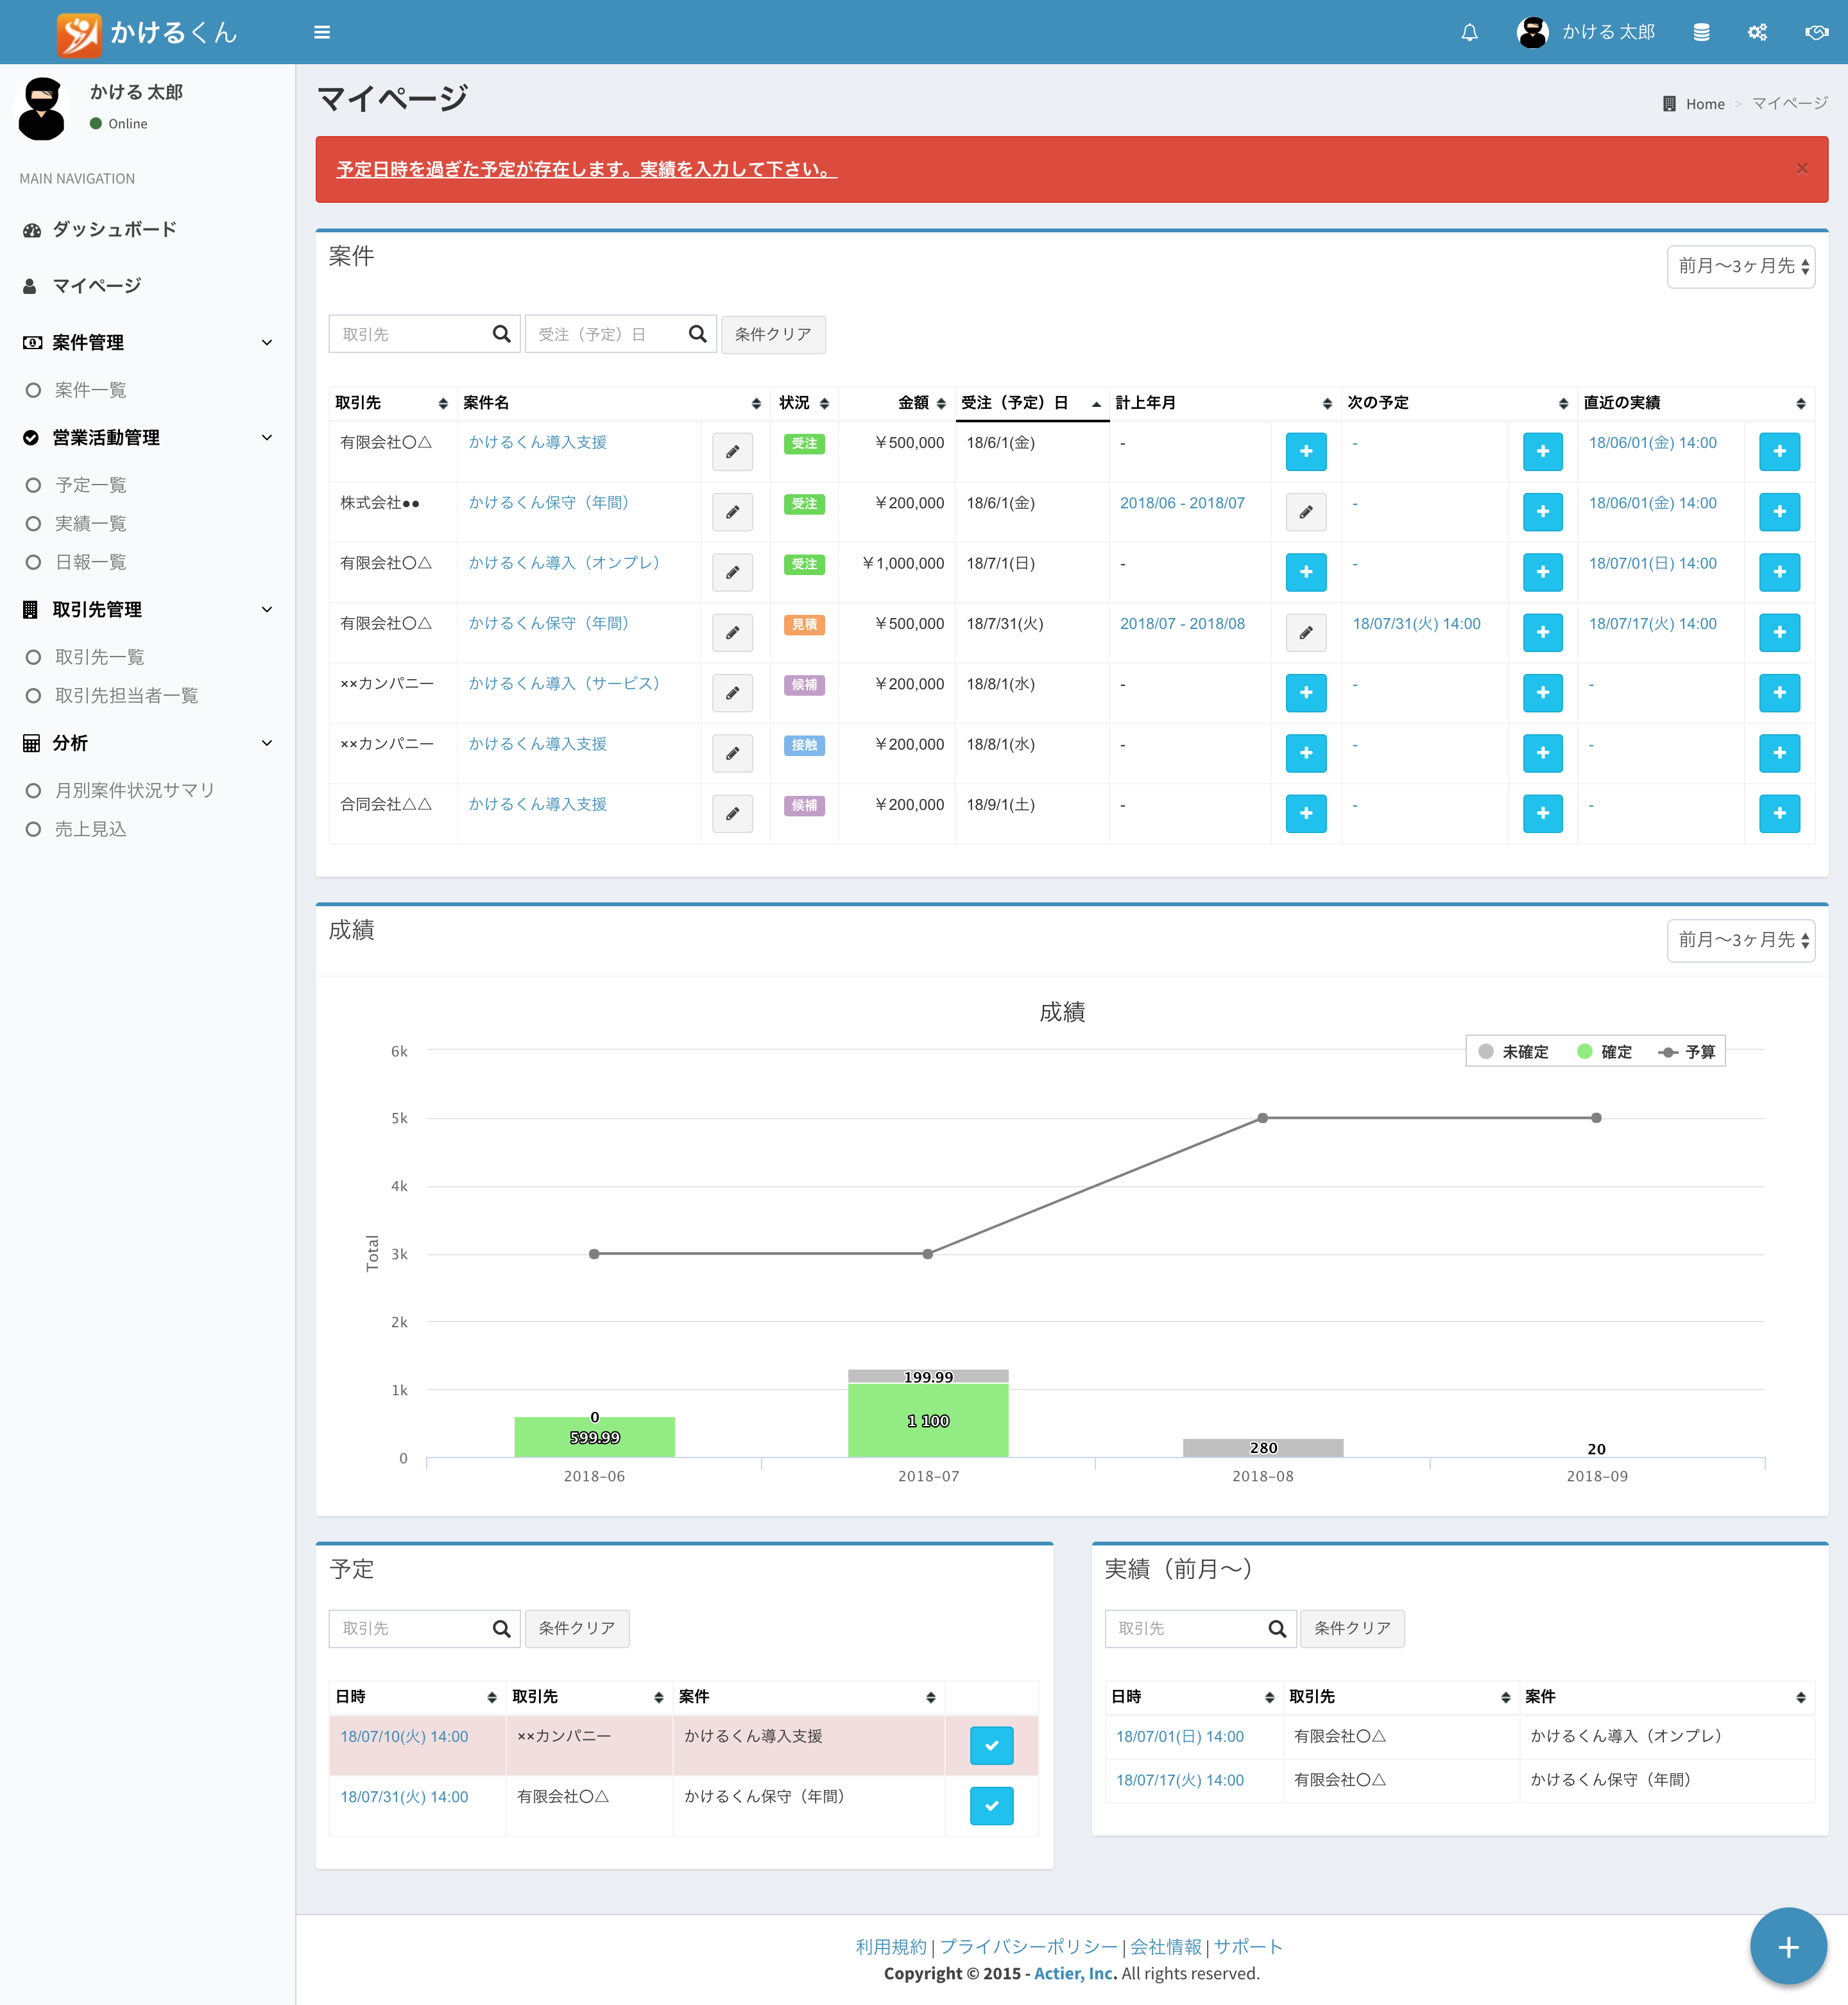Open 取引先担当者一覧 in sidebar
The height and width of the screenshot is (2005, 1848).
(126, 695)
